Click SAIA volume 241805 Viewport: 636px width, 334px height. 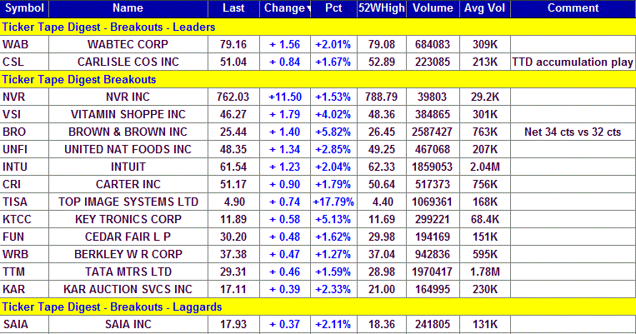click(x=433, y=324)
